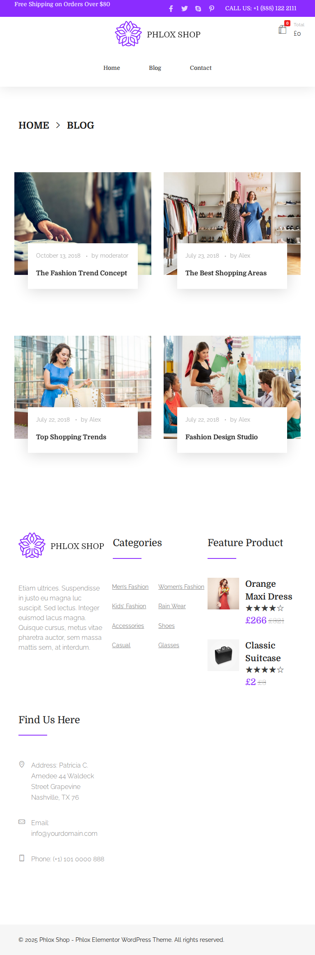Click HOME in the breadcrumb
315x955 pixels.
[x=34, y=125]
